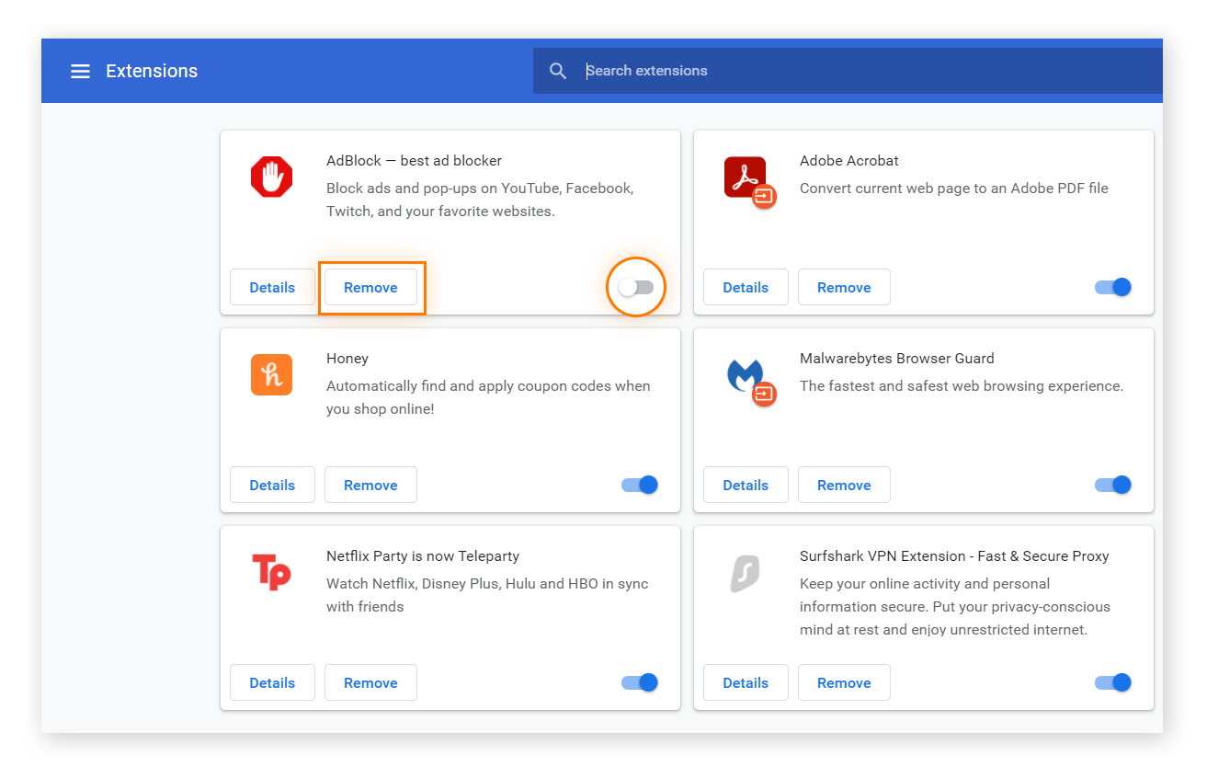Remove the Honey extension
Image resolution: width=1207 pixels, height=778 pixels.
point(370,485)
